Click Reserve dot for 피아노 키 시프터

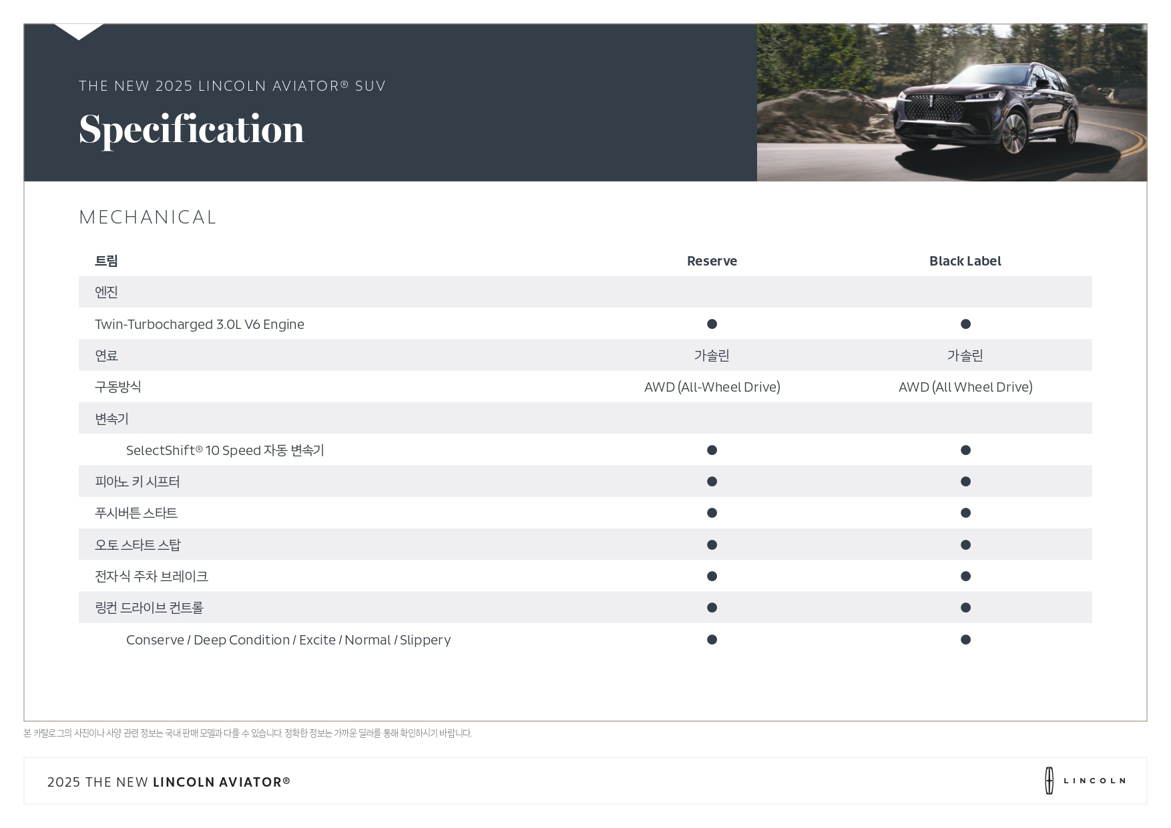712,482
